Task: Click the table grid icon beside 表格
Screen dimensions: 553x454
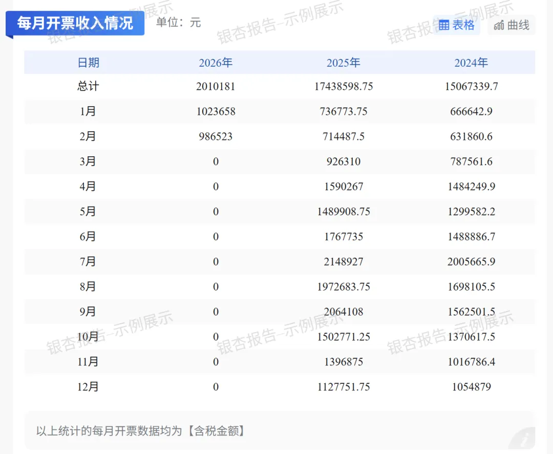Action: 443,26
